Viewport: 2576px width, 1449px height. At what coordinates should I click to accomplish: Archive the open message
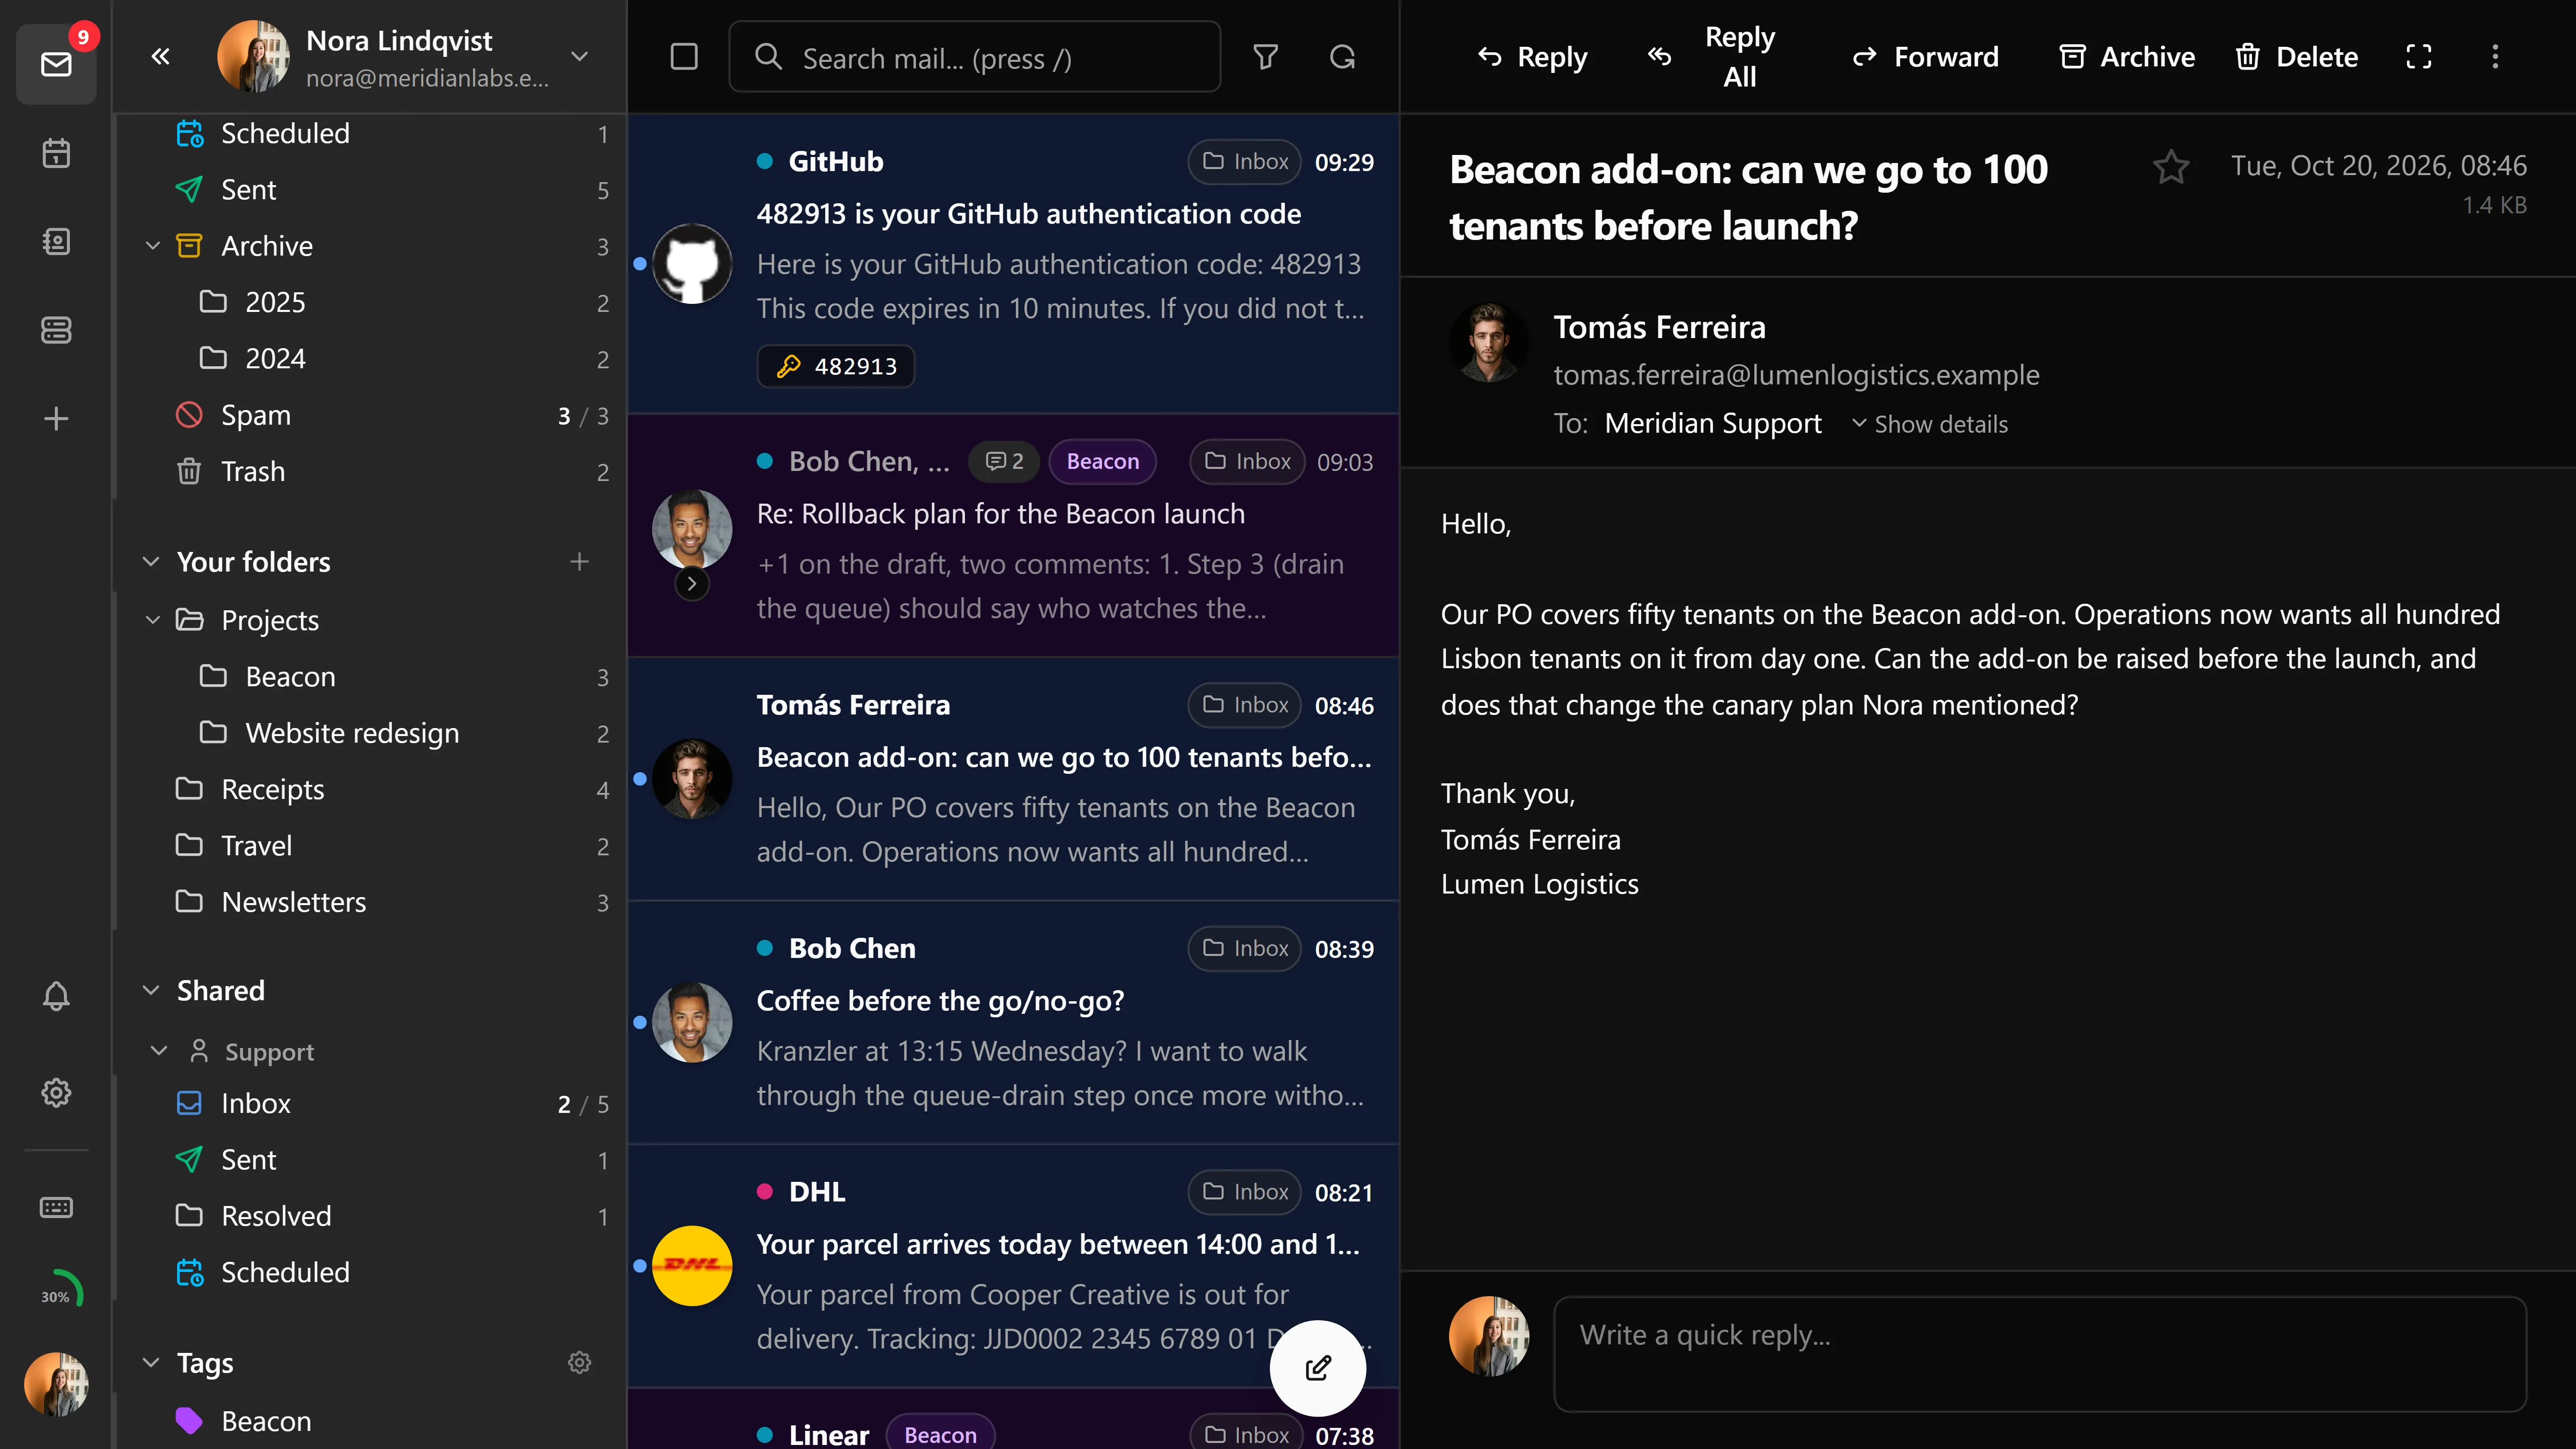point(2128,57)
